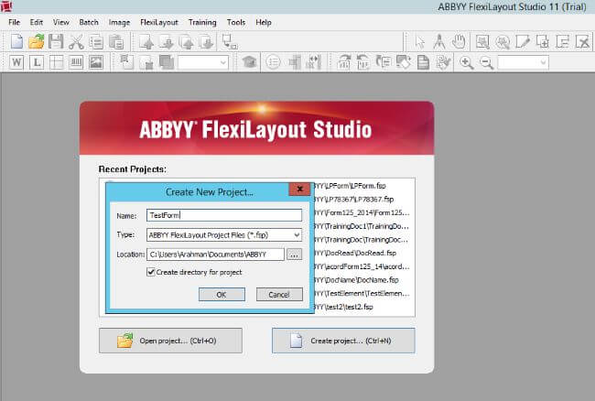This screenshot has width=595, height=401.
Task: Click the move page down arrow icon
Action: [167, 42]
